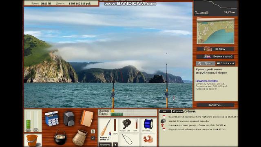This screenshot has width=261, height=147.
Task: Click the depth gauge icon beside 31,70 m
Action: pos(201,13)
